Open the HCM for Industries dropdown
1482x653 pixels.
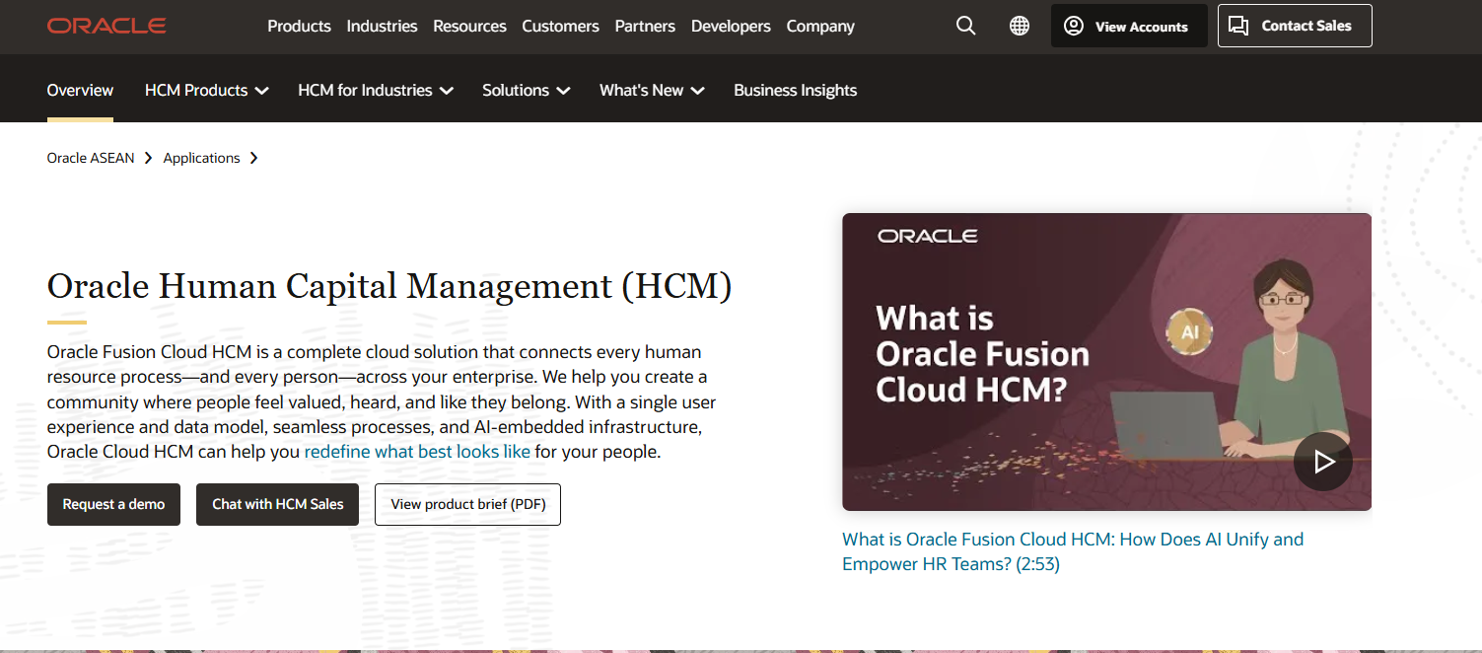point(376,90)
